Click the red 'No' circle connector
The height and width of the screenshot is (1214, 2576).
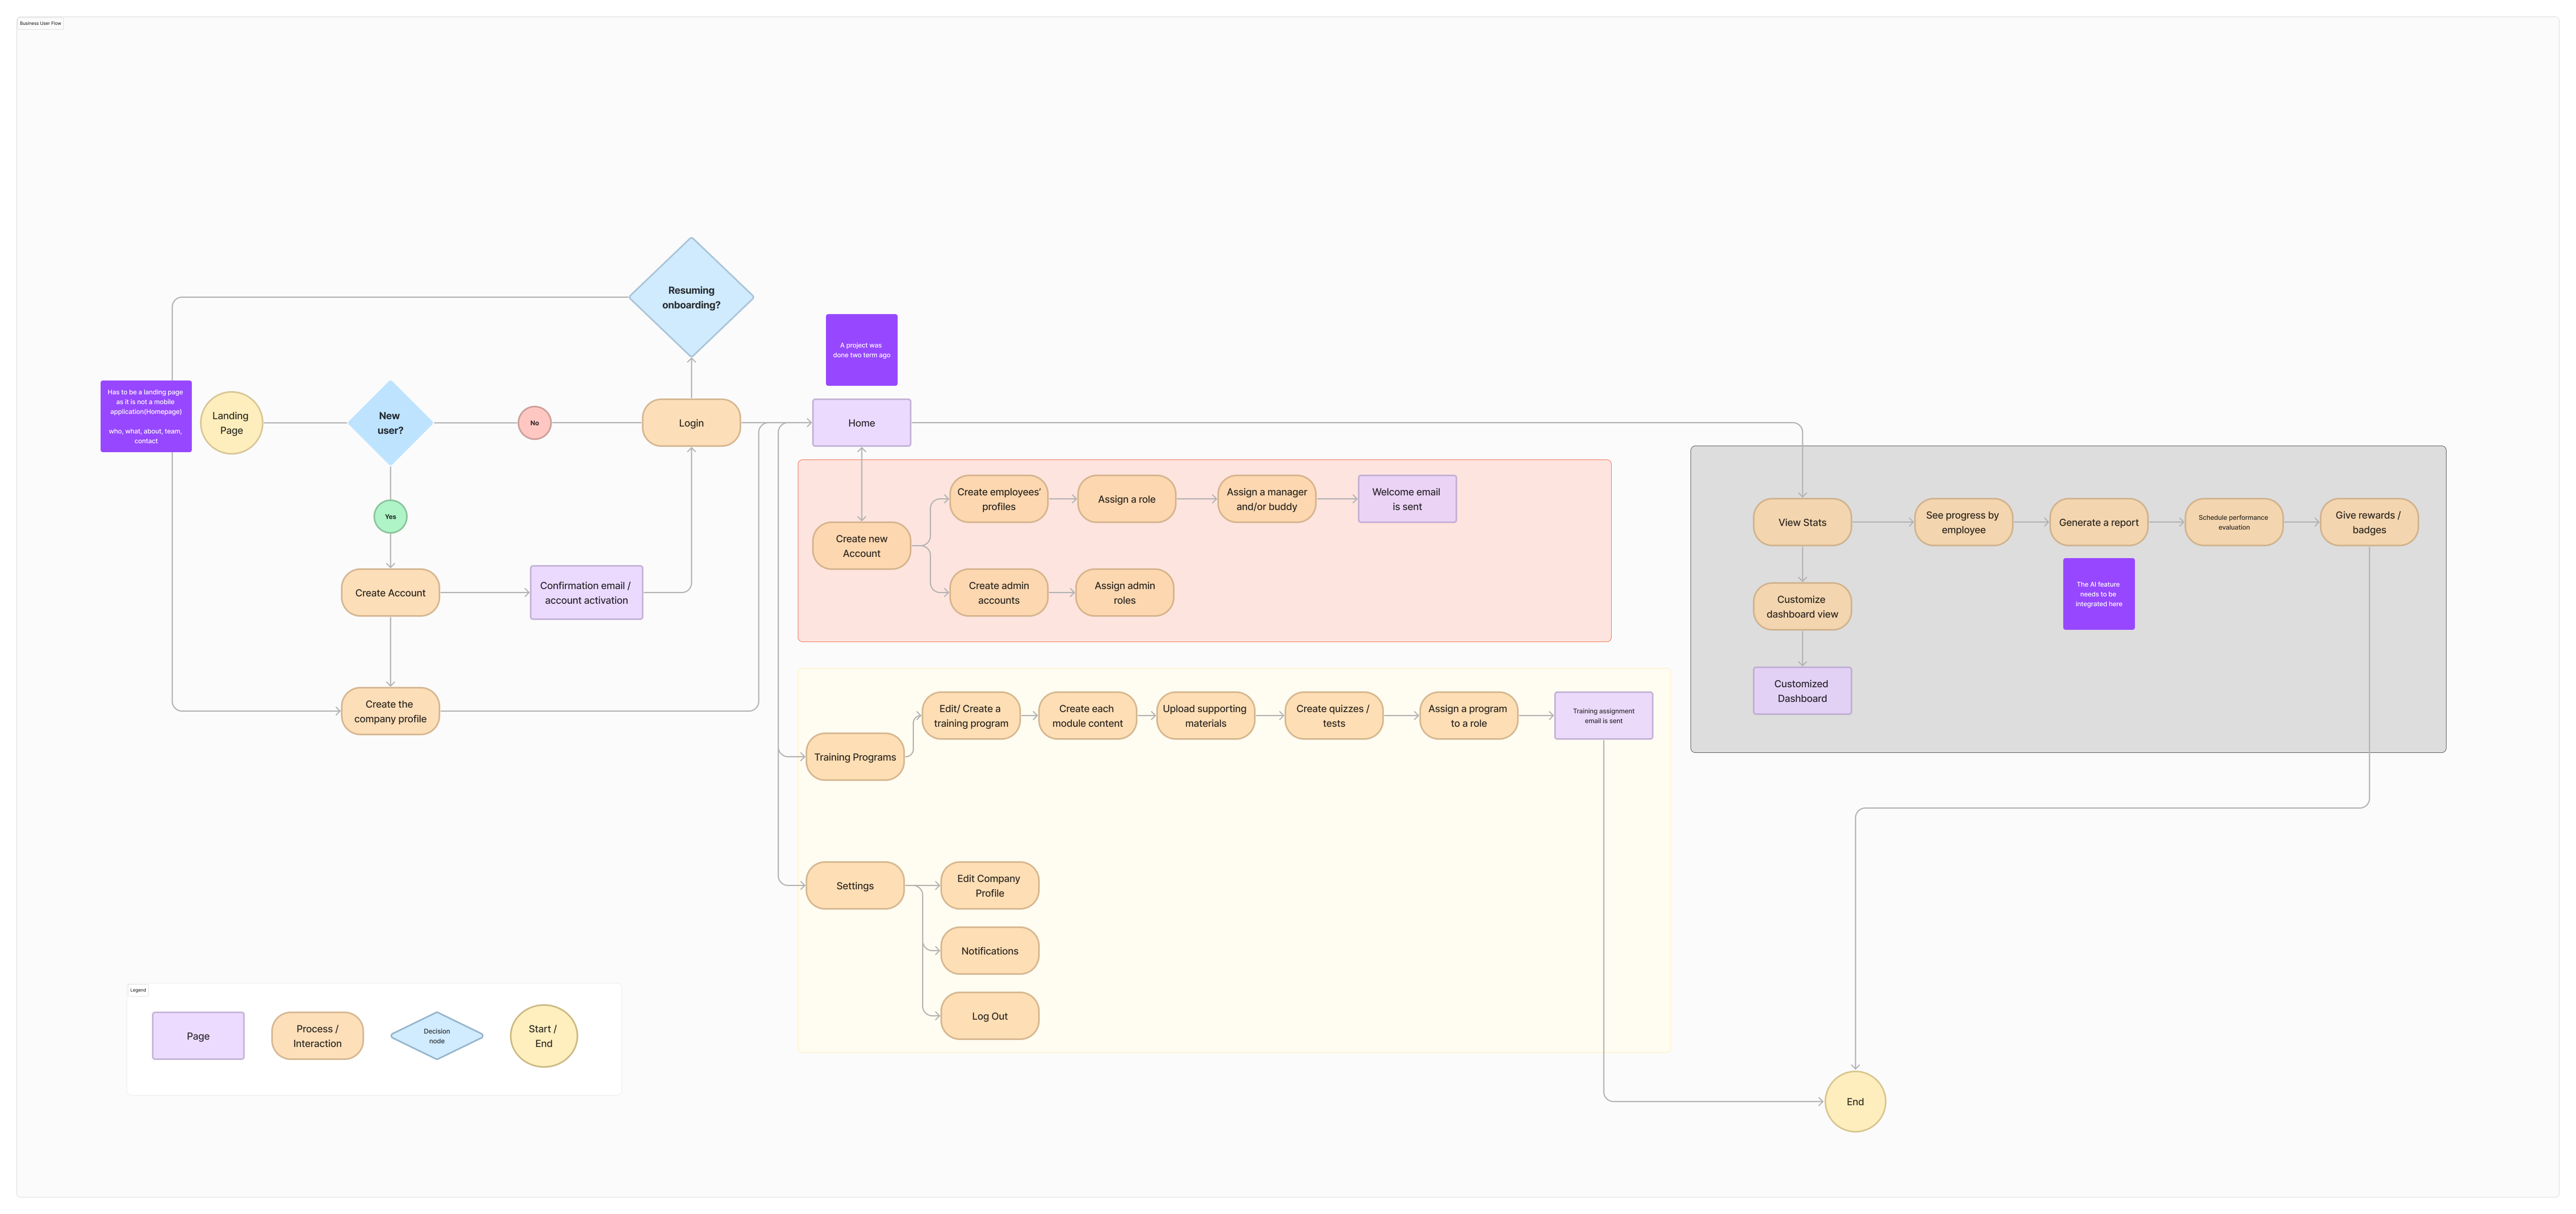coord(534,423)
